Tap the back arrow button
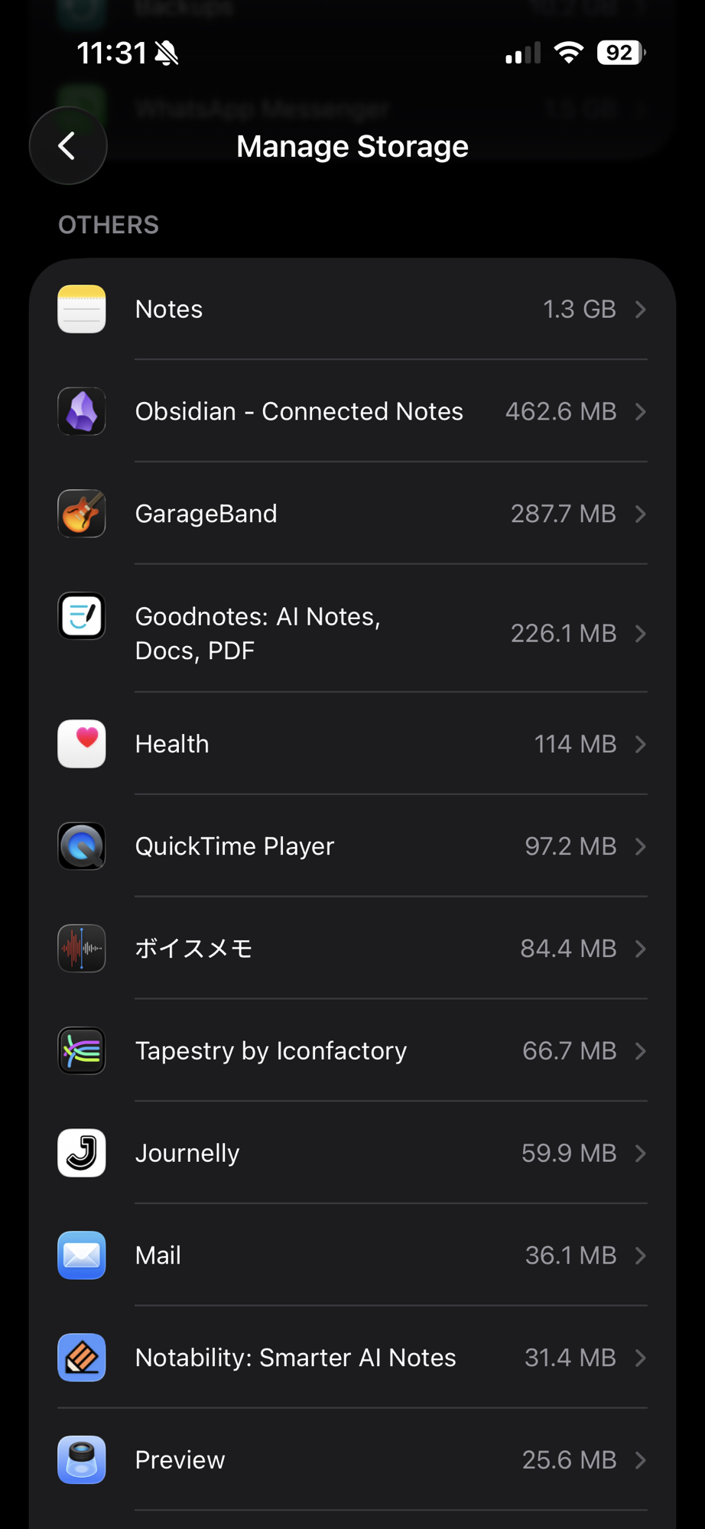705x1529 pixels. pos(68,145)
